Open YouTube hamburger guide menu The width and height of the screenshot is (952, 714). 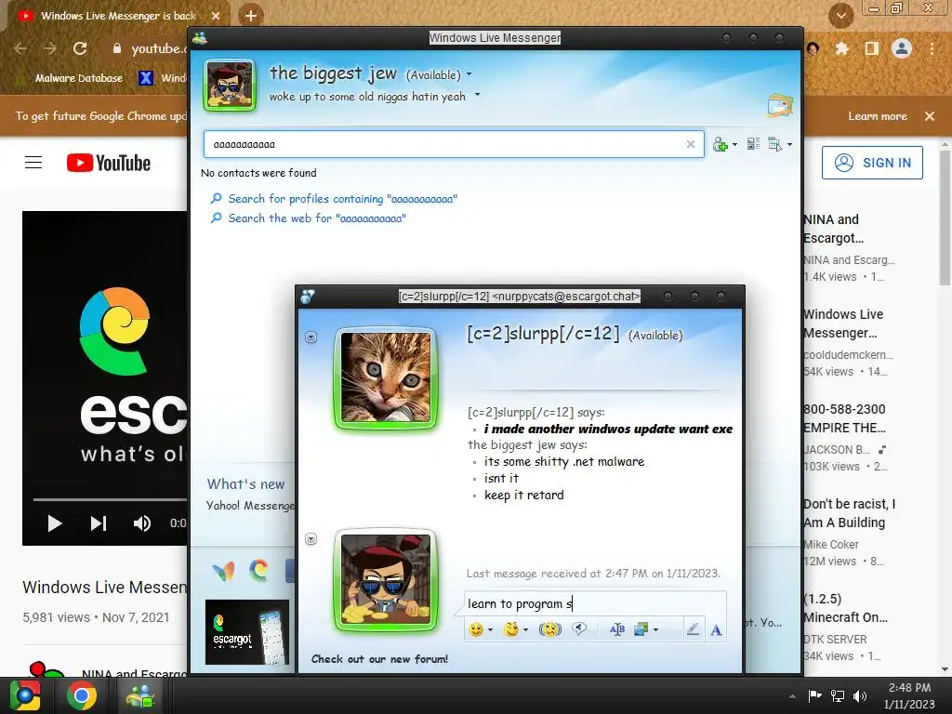pos(33,163)
